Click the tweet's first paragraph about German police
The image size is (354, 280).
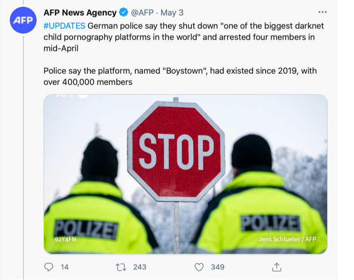pyautogui.click(x=183, y=37)
